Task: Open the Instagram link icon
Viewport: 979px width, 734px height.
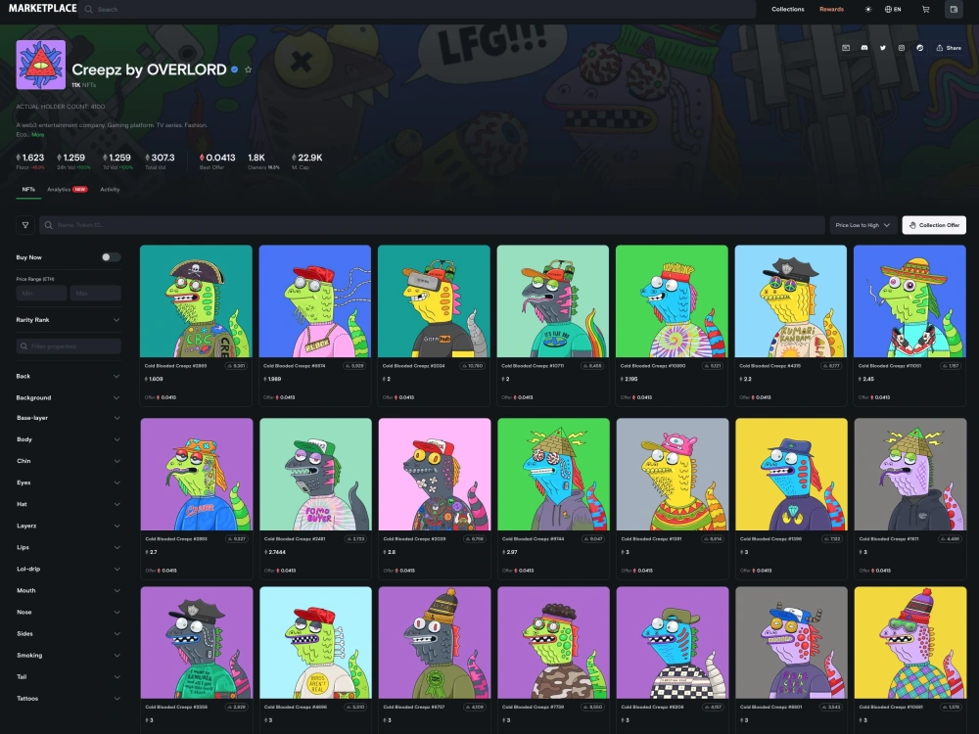Action: (x=901, y=48)
